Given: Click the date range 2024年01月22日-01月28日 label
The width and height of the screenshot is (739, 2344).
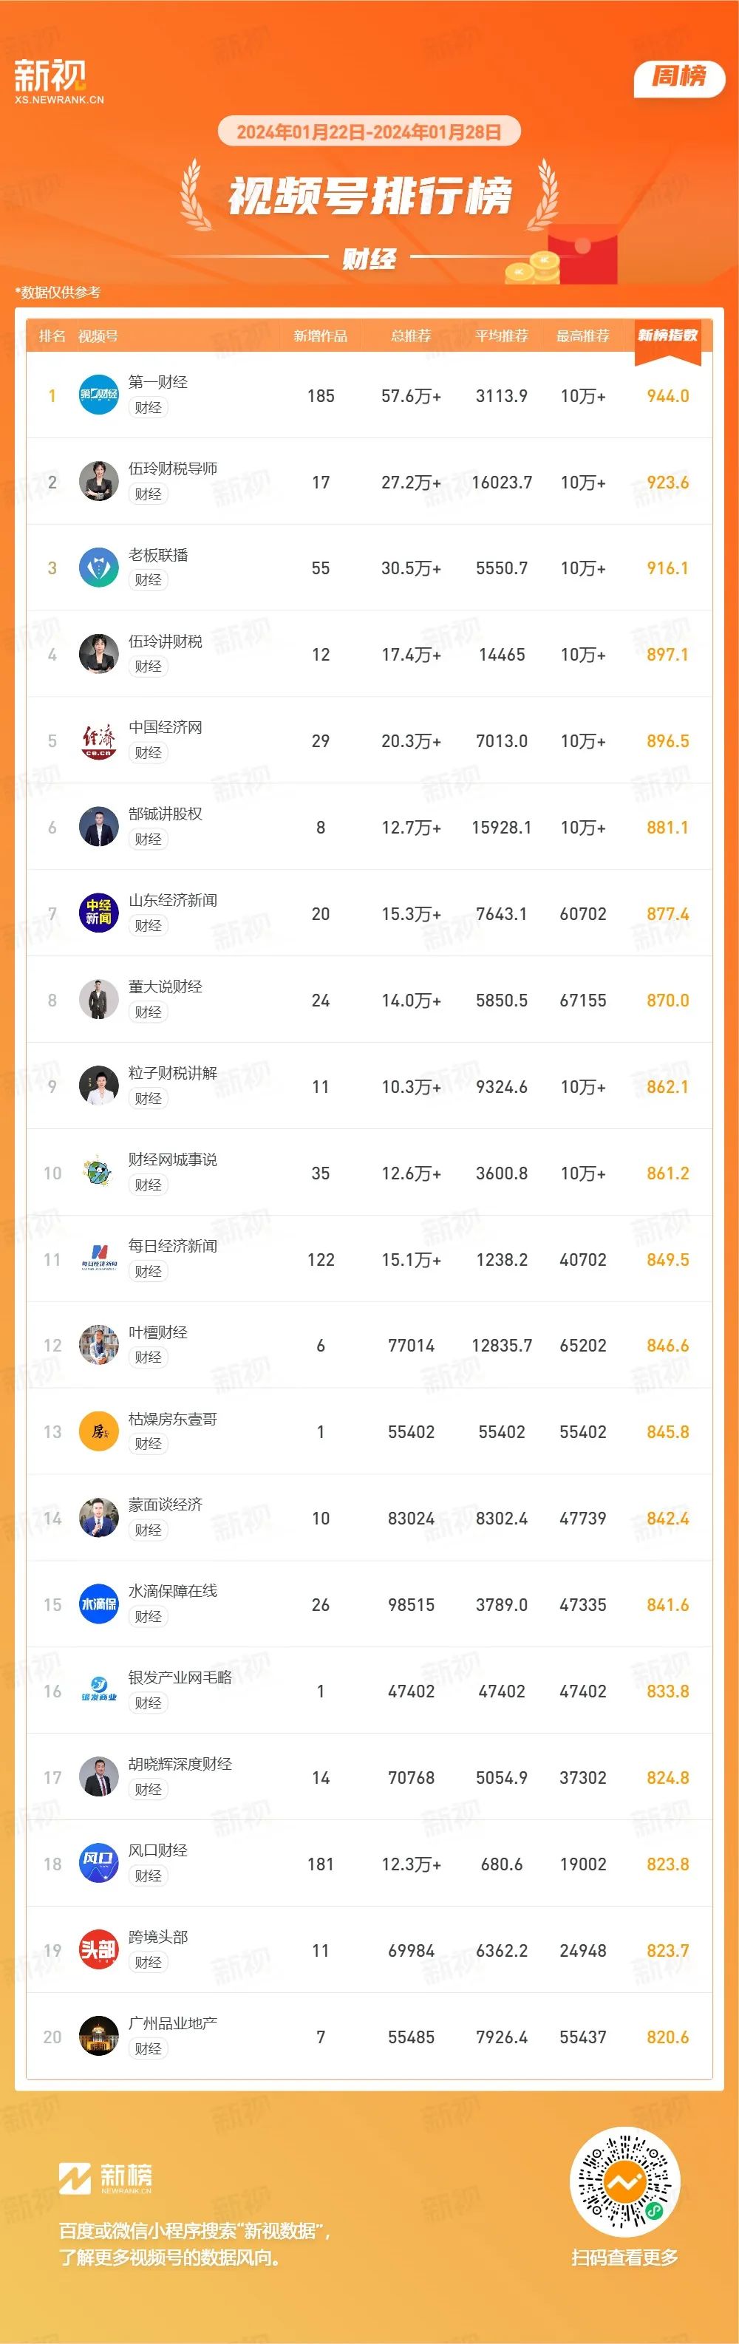Looking at the screenshot, I should (x=369, y=132).
